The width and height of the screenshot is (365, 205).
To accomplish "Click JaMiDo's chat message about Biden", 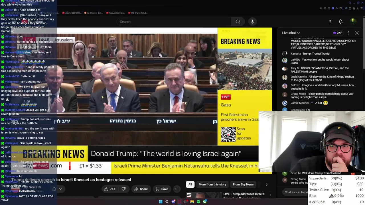I will pyautogui.click(x=320, y=61).
